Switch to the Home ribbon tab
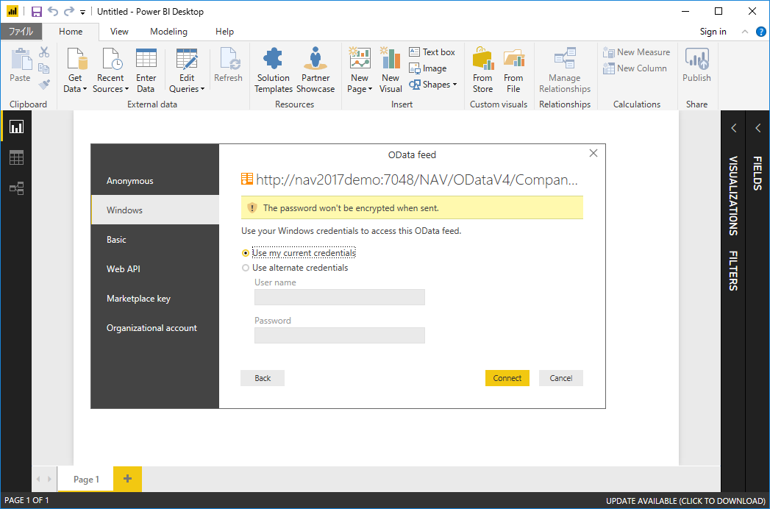770x509 pixels. 71,32
